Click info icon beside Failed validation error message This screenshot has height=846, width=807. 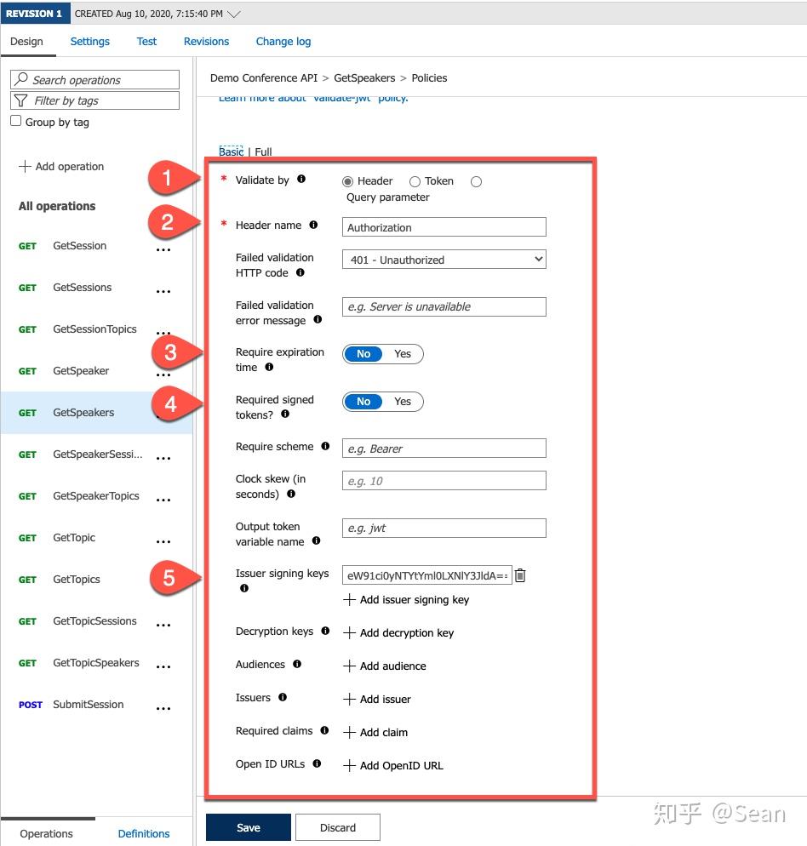click(318, 319)
